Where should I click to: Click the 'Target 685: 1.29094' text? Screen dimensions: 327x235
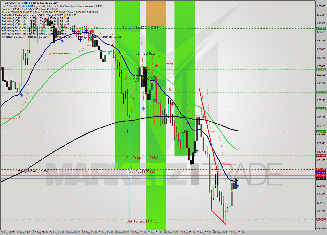tap(112, 37)
